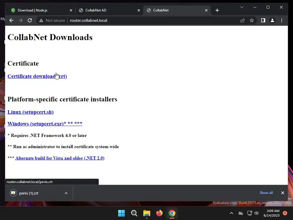Show hidden system tray icons
Image resolution: width=293 pixels, height=220 pixels.
[231, 213]
